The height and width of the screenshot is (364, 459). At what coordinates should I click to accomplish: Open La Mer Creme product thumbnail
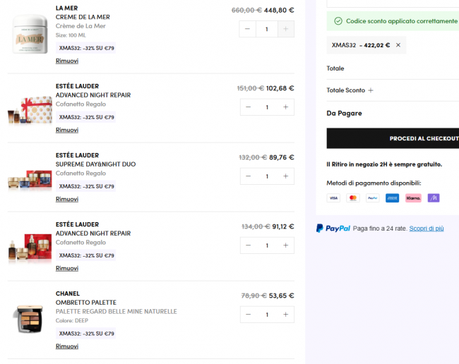tap(30, 34)
